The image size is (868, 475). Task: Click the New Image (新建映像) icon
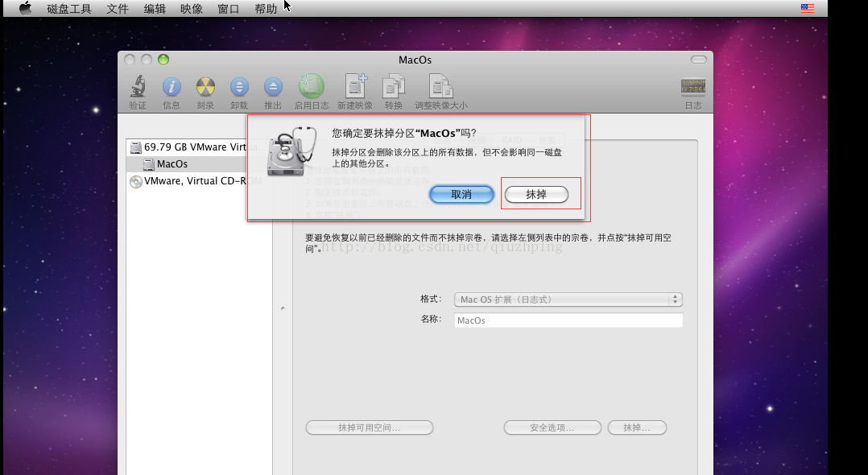(x=355, y=86)
